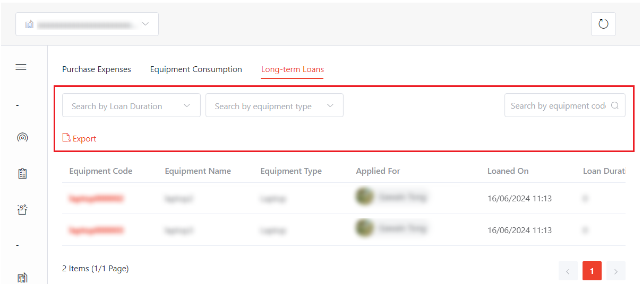Screen dimensions: 642x284
Task: Click the sparkle box icon in sidebar
Action: [x=22, y=210]
